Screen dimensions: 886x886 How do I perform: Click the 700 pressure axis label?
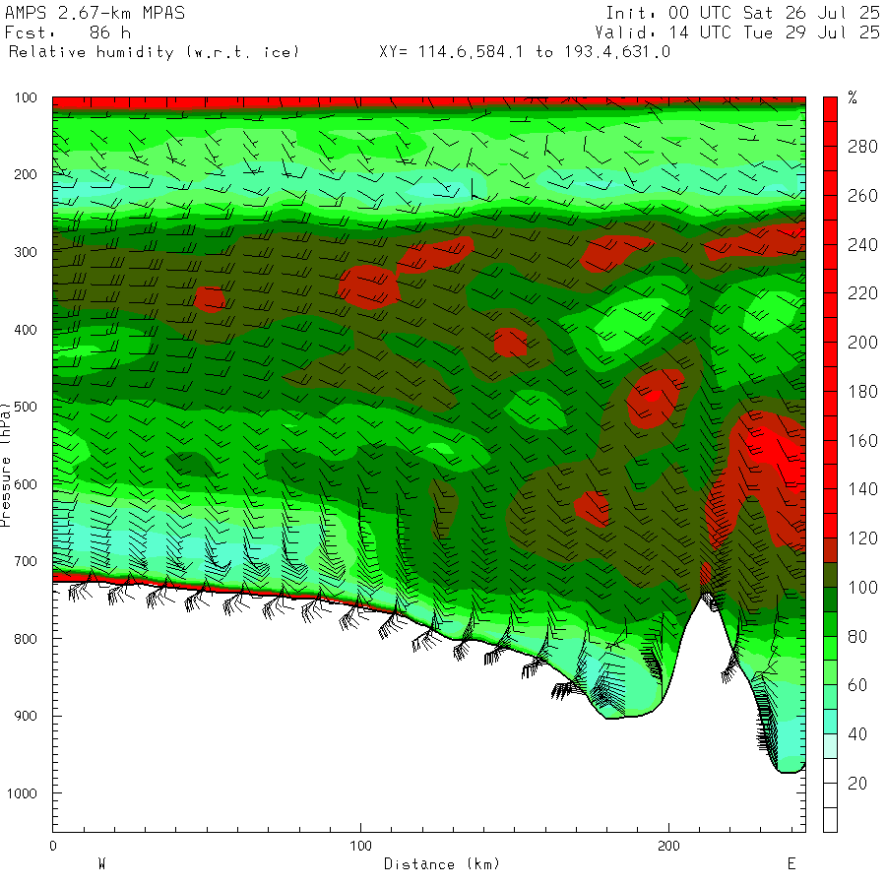tap(26, 561)
